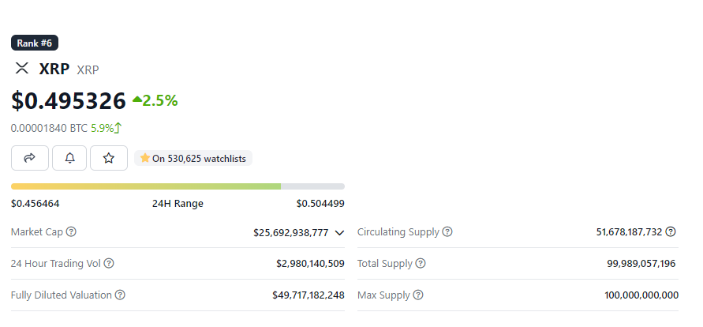Click the On 530,625 watchlists badge
This screenshot has height=327, width=703.
193,158
